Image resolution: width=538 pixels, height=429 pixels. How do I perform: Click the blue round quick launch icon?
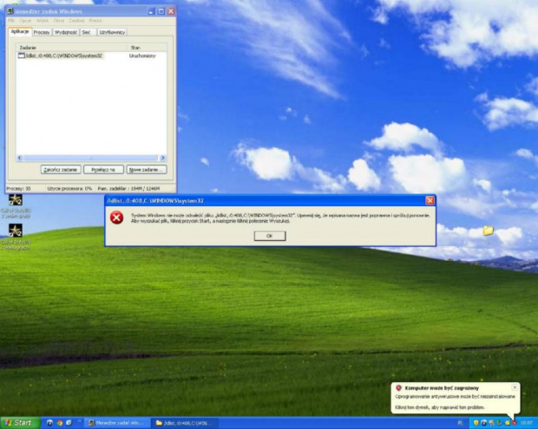pyautogui.click(x=49, y=423)
